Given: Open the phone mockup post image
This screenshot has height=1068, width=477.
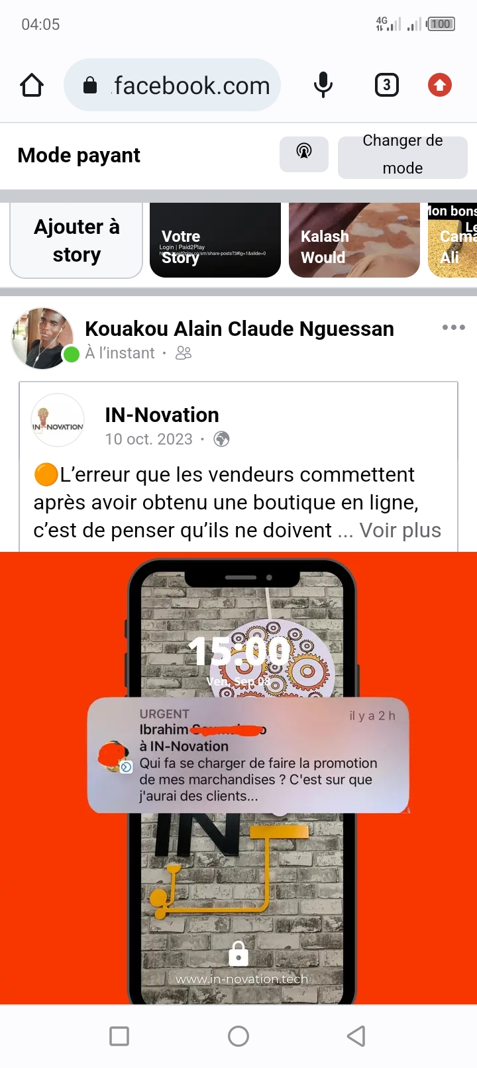Looking at the screenshot, I should (238, 778).
